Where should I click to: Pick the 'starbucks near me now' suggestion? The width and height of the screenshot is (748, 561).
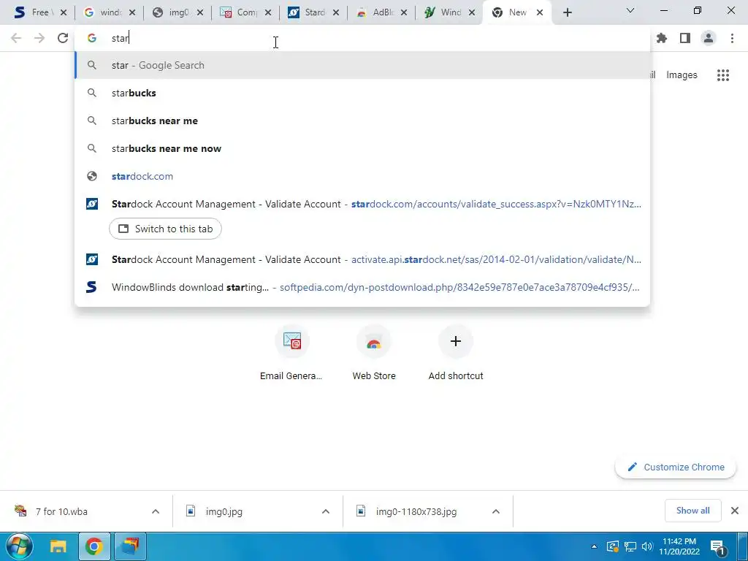tap(362, 148)
